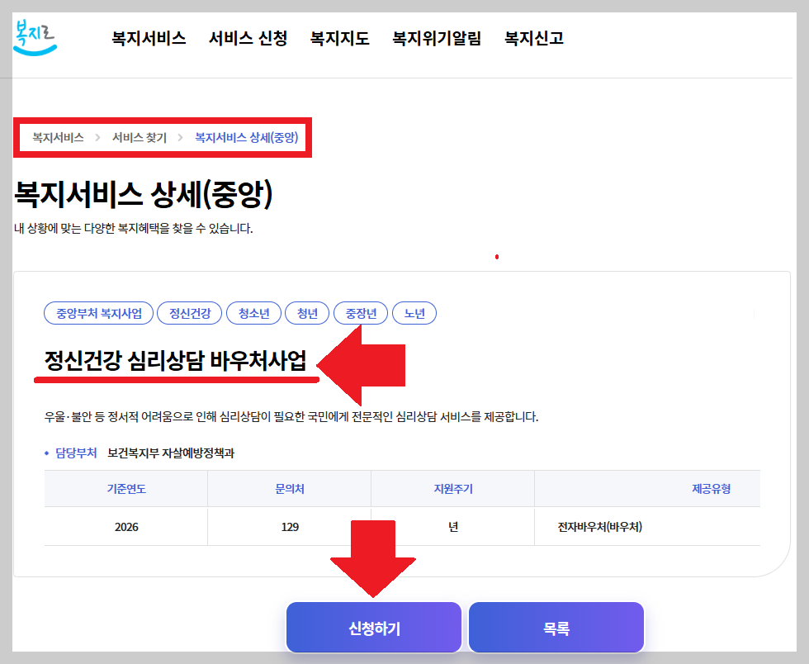
Task: Click the 복지로 logo
Action: (x=33, y=37)
